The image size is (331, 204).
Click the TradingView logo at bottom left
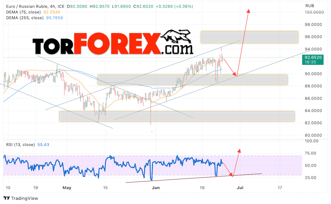click(x=21, y=198)
